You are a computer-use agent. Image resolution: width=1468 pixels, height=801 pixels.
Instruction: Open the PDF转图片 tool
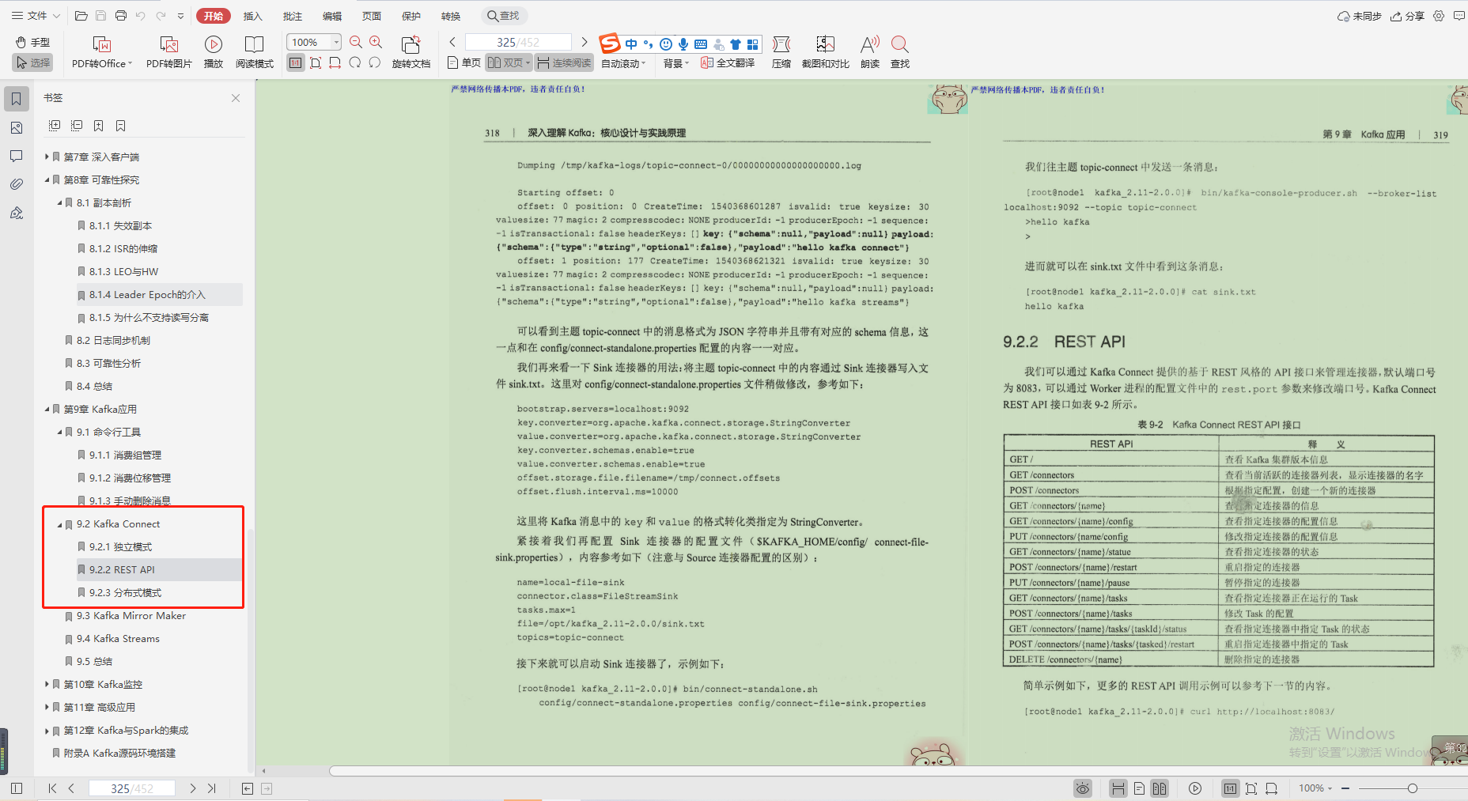click(169, 52)
